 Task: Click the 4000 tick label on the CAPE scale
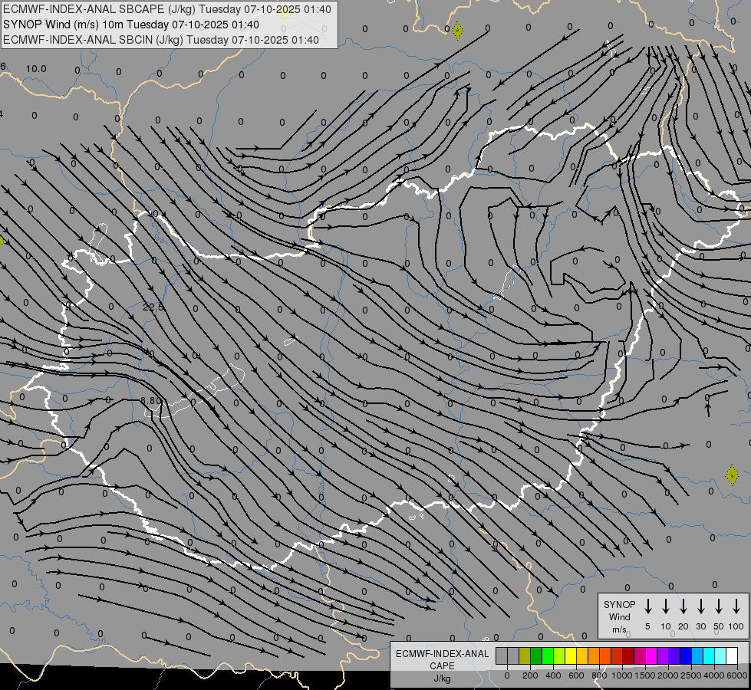pyautogui.click(x=714, y=675)
